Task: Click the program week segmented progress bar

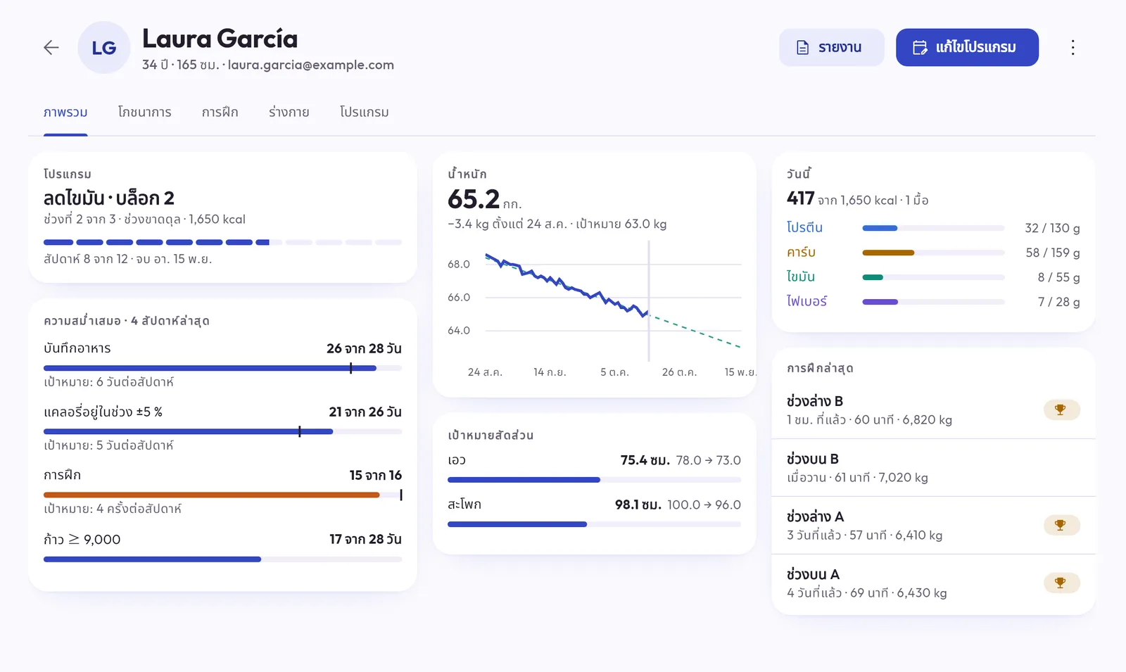Action: pyautogui.click(x=222, y=242)
